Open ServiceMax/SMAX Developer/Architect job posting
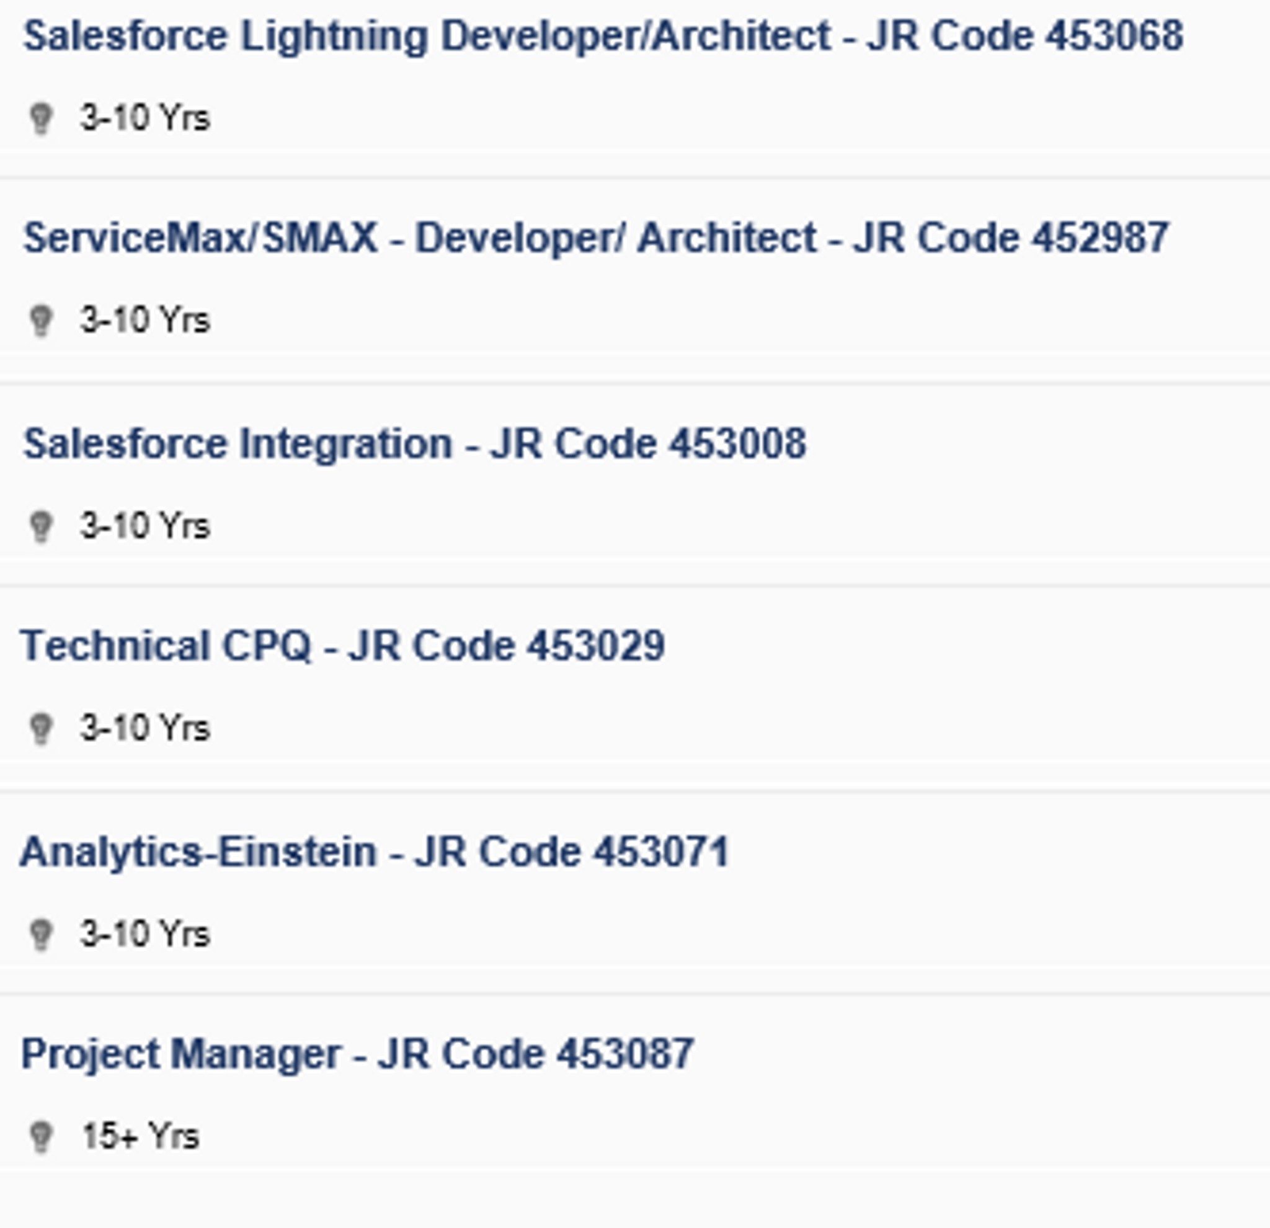Viewport: 1270px width, 1228px height. pos(596,238)
